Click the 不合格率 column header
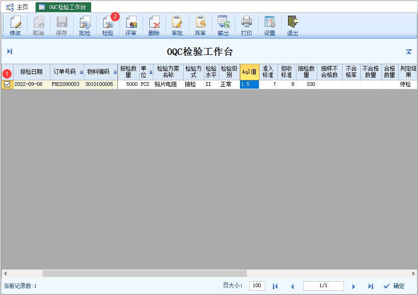 pos(351,72)
